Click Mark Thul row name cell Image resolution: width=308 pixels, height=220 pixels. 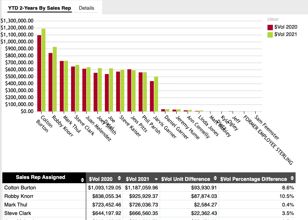pos(16,205)
